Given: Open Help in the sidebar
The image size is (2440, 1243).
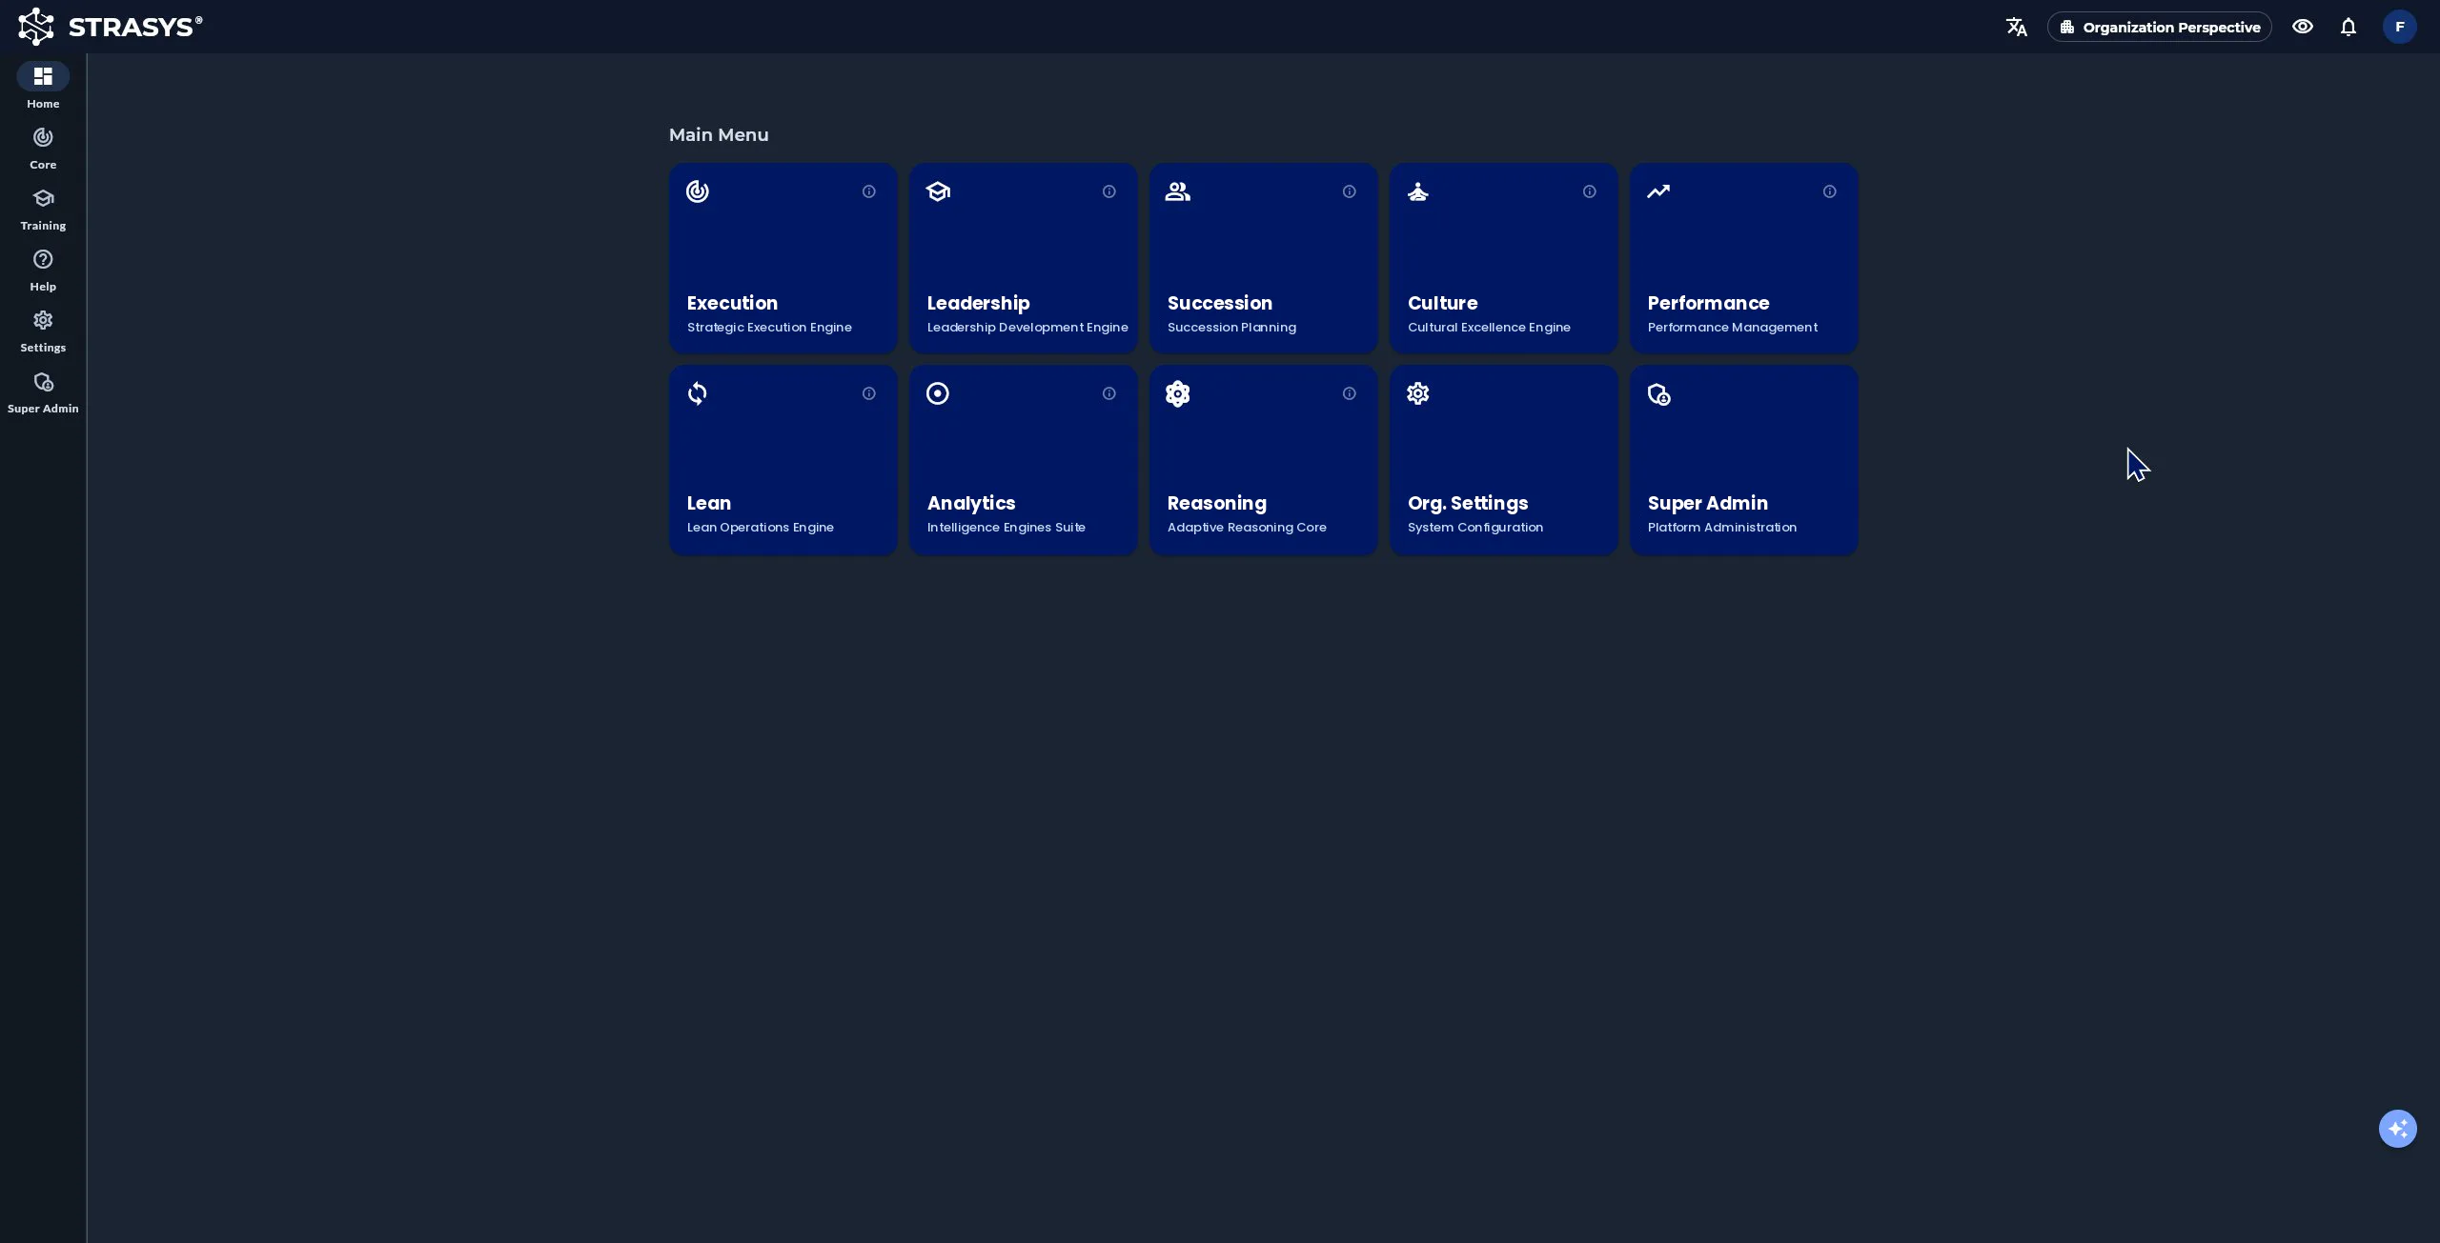Looking at the screenshot, I should (x=43, y=271).
